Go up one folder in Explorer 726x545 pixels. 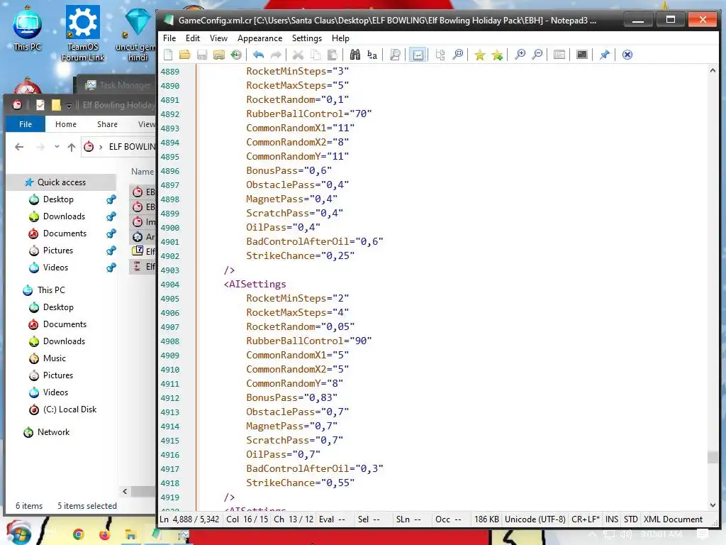72,147
